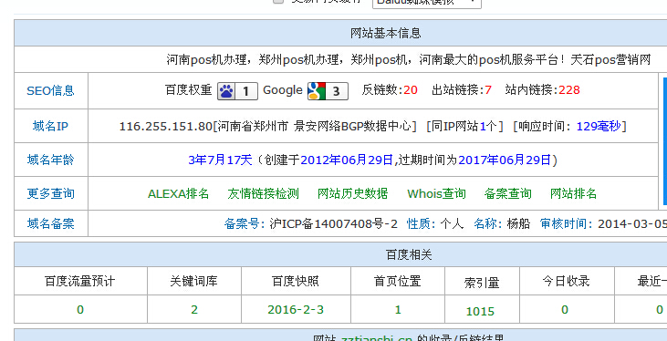This screenshot has height=341, width=667.
Task: Click the SEO信息 row label
Action: click(x=50, y=91)
